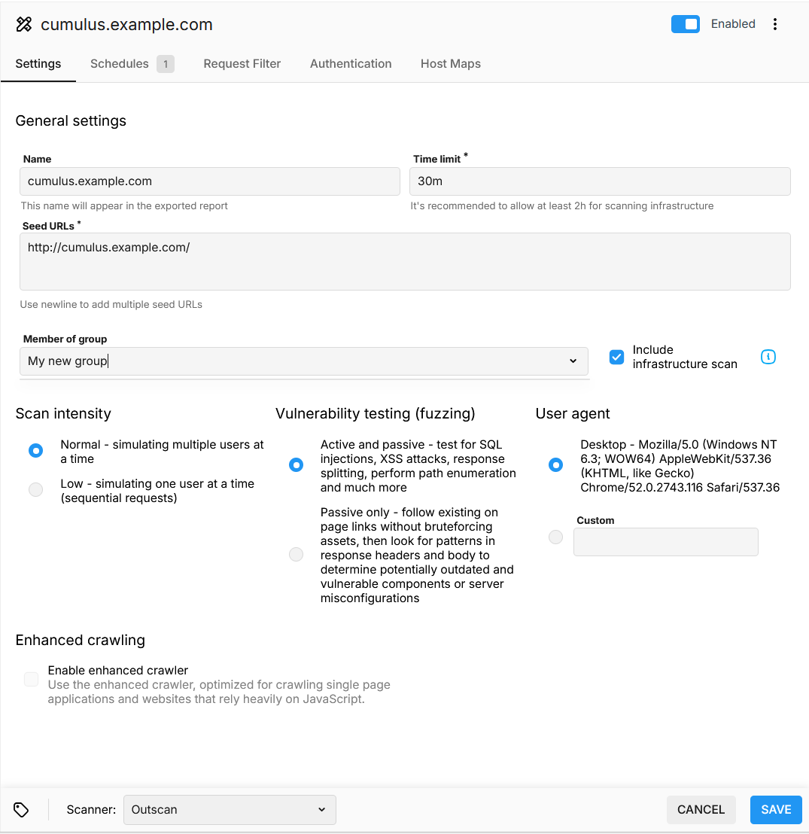Go to the Authentication tab
The height and width of the screenshot is (834, 809).
(351, 64)
